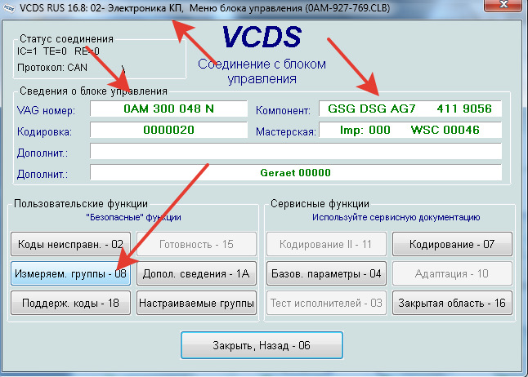The height and width of the screenshot is (377, 528).
Task: Click the VAG номер: label
Action: 46,110
